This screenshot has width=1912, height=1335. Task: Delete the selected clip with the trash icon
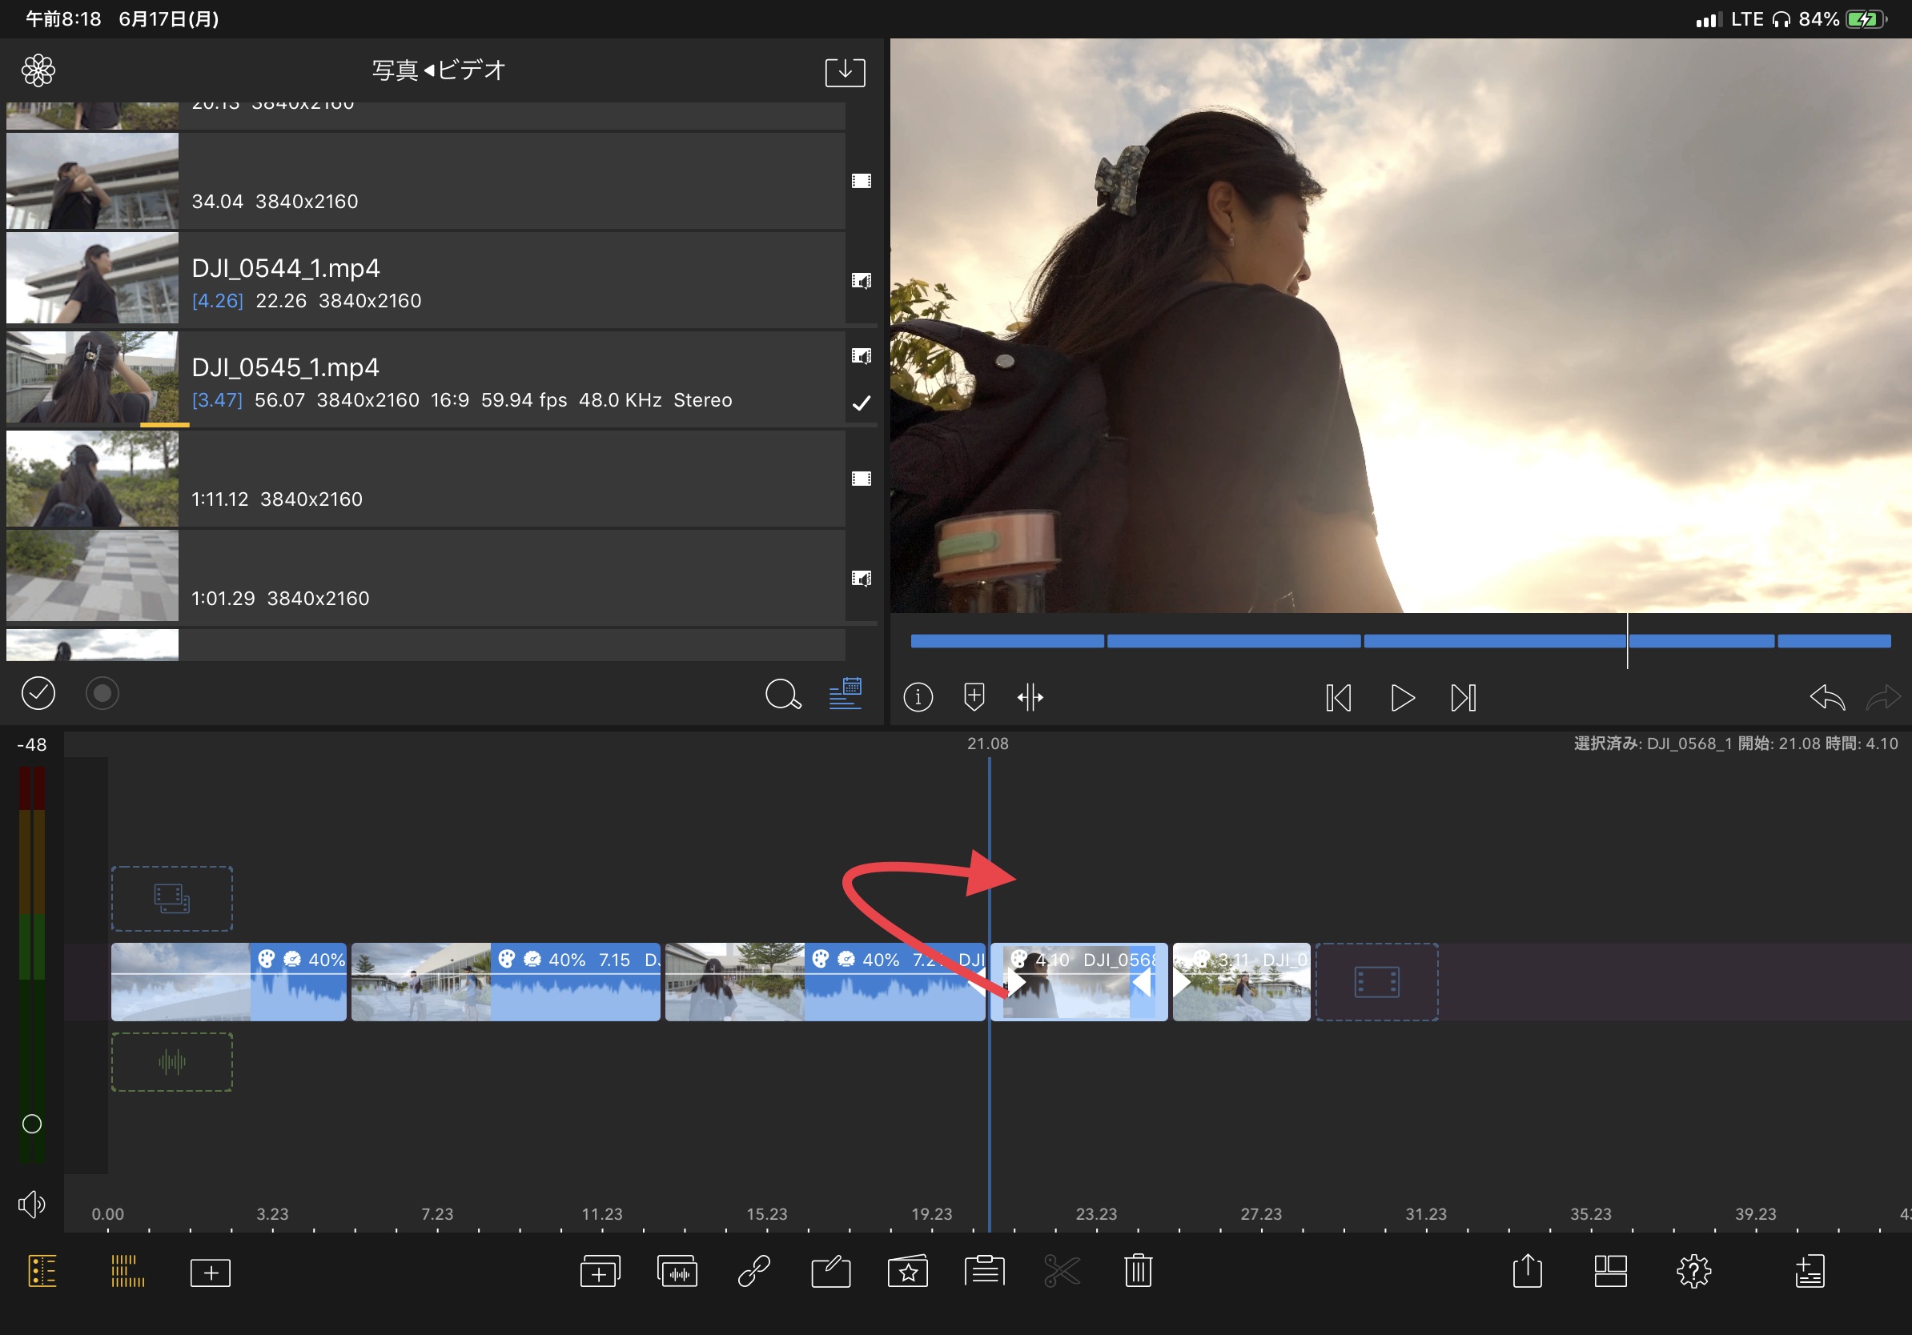click(x=1138, y=1271)
